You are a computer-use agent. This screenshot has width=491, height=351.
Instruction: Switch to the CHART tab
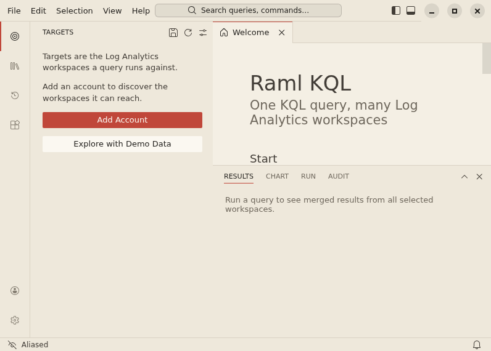point(277,176)
